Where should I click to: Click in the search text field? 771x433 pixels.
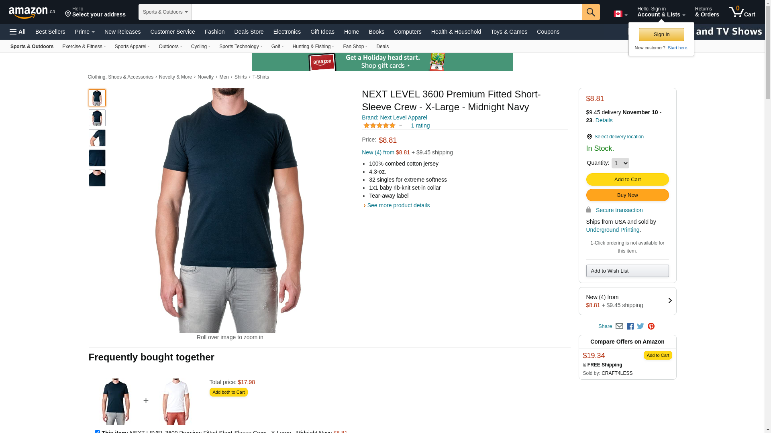pos(386,12)
